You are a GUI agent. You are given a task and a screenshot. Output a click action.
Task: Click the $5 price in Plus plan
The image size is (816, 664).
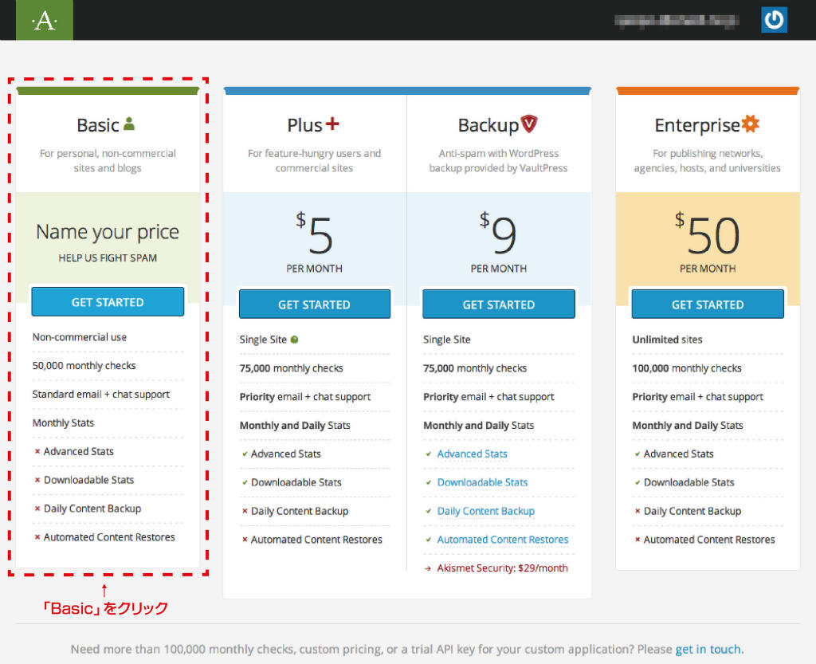[314, 234]
